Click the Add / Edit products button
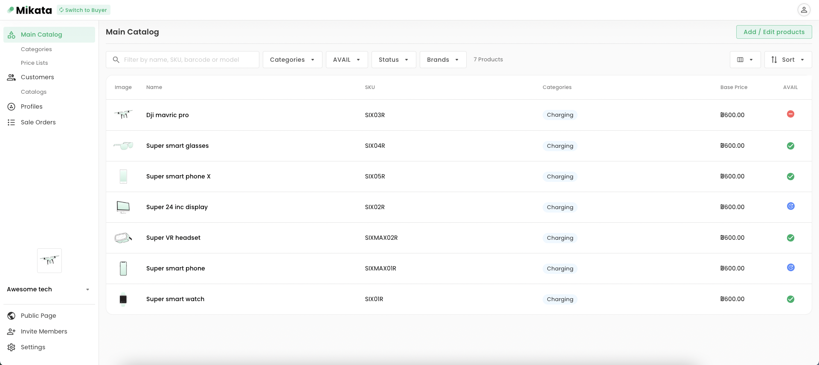Viewport: 819px width, 365px height. (x=774, y=32)
